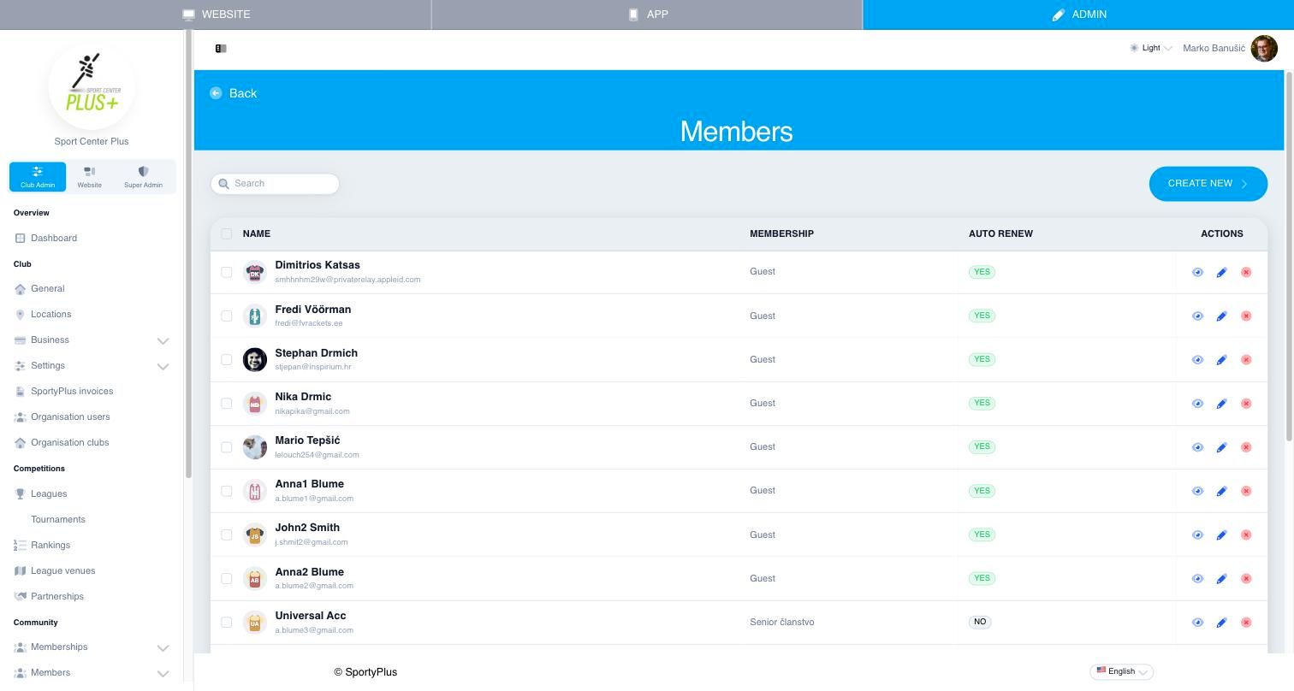Image resolution: width=1294 pixels, height=691 pixels.
Task: Delete member Stephan Drmich
Action: click(x=1246, y=359)
